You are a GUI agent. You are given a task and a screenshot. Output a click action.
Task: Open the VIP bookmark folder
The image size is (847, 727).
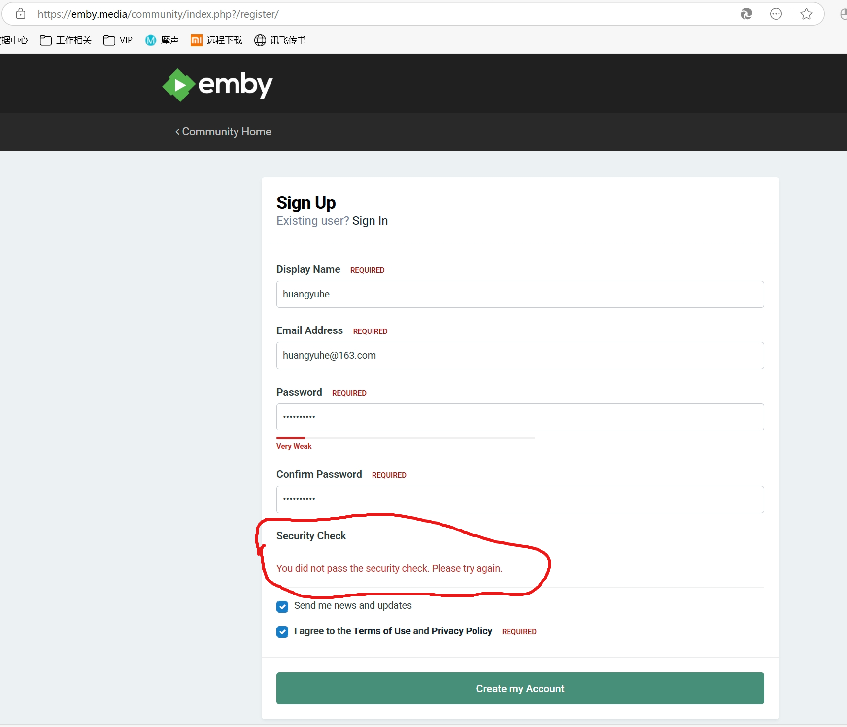pyautogui.click(x=117, y=40)
